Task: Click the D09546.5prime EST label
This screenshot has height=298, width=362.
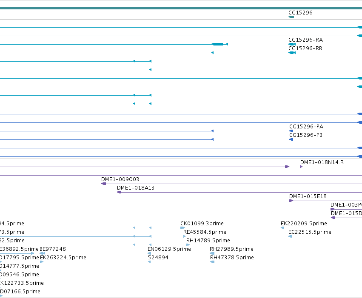Action: tap(20, 275)
